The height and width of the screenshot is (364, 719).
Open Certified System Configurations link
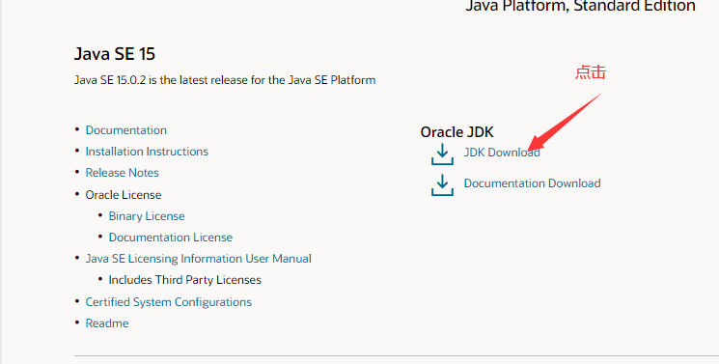169,302
